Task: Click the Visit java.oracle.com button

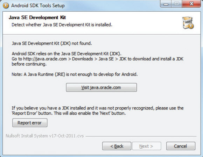Action: point(101,87)
